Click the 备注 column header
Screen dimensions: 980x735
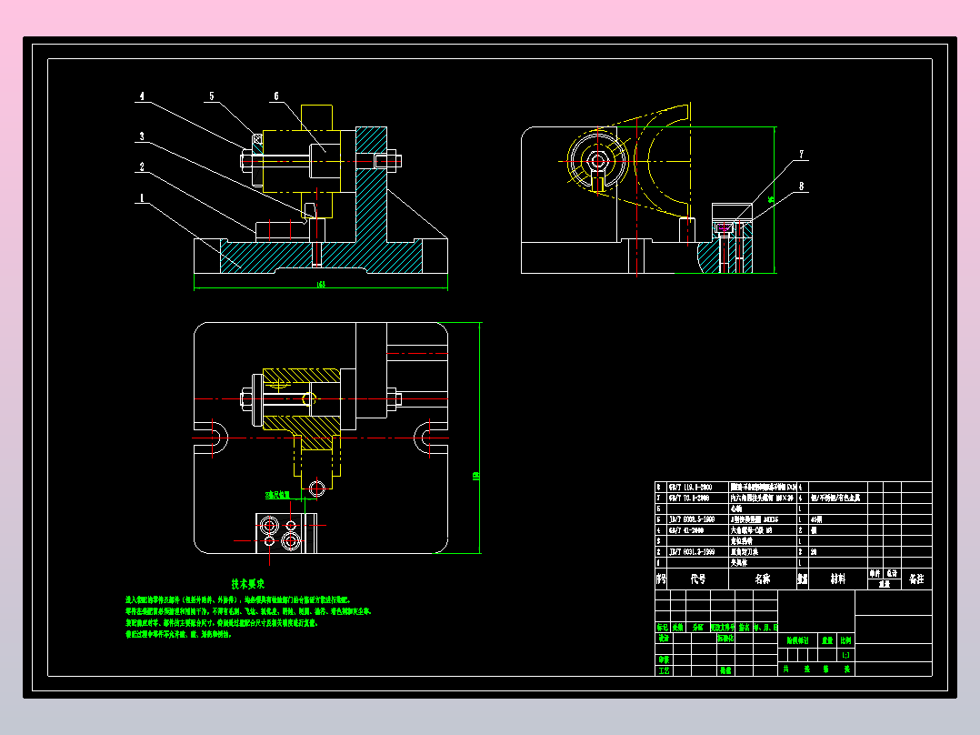click(916, 579)
